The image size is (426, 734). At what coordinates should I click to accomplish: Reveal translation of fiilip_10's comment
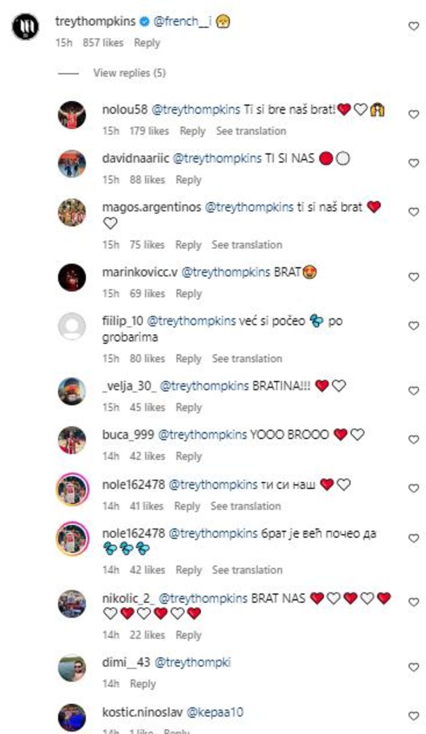pyautogui.click(x=247, y=358)
